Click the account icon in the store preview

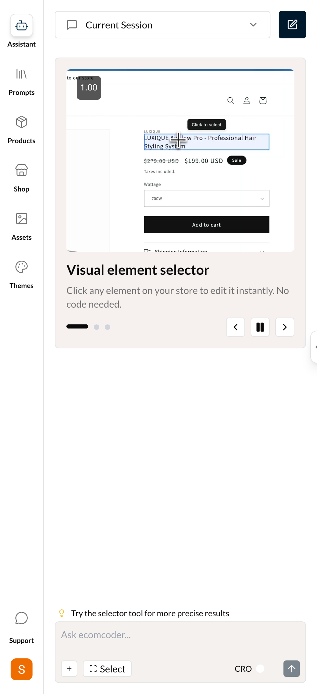(x=246, y=100)
